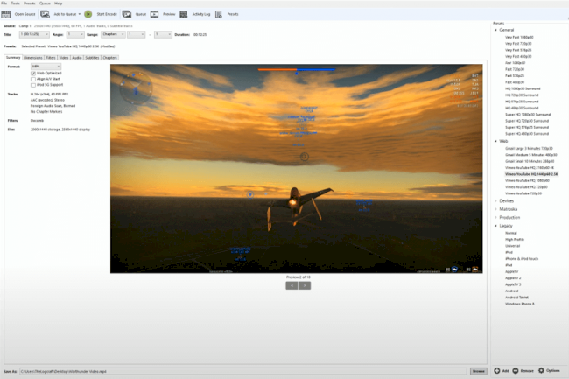This screenshot has height=379, width=569.
Task: Click the Preview label in toolbar
Action: (x=169, y=14)
